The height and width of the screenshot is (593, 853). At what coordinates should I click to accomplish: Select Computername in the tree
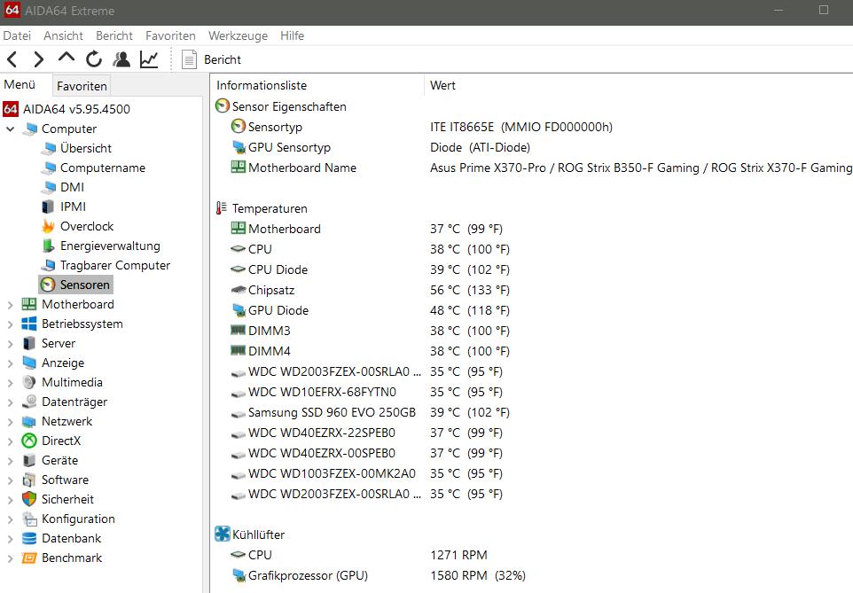tap(102, 168)
